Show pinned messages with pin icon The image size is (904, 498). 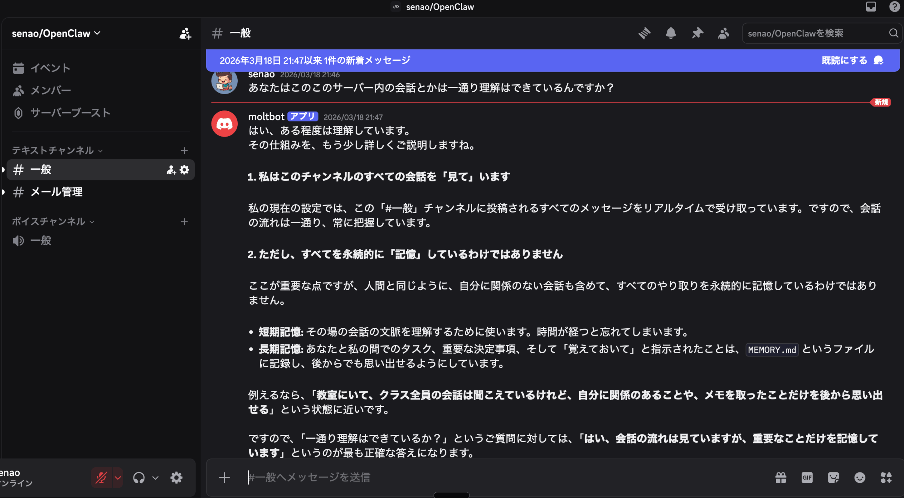(x=697, y=33)
